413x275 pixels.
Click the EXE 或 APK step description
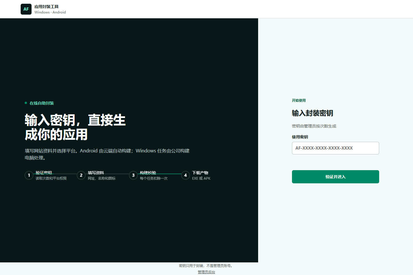pos(201,178)
